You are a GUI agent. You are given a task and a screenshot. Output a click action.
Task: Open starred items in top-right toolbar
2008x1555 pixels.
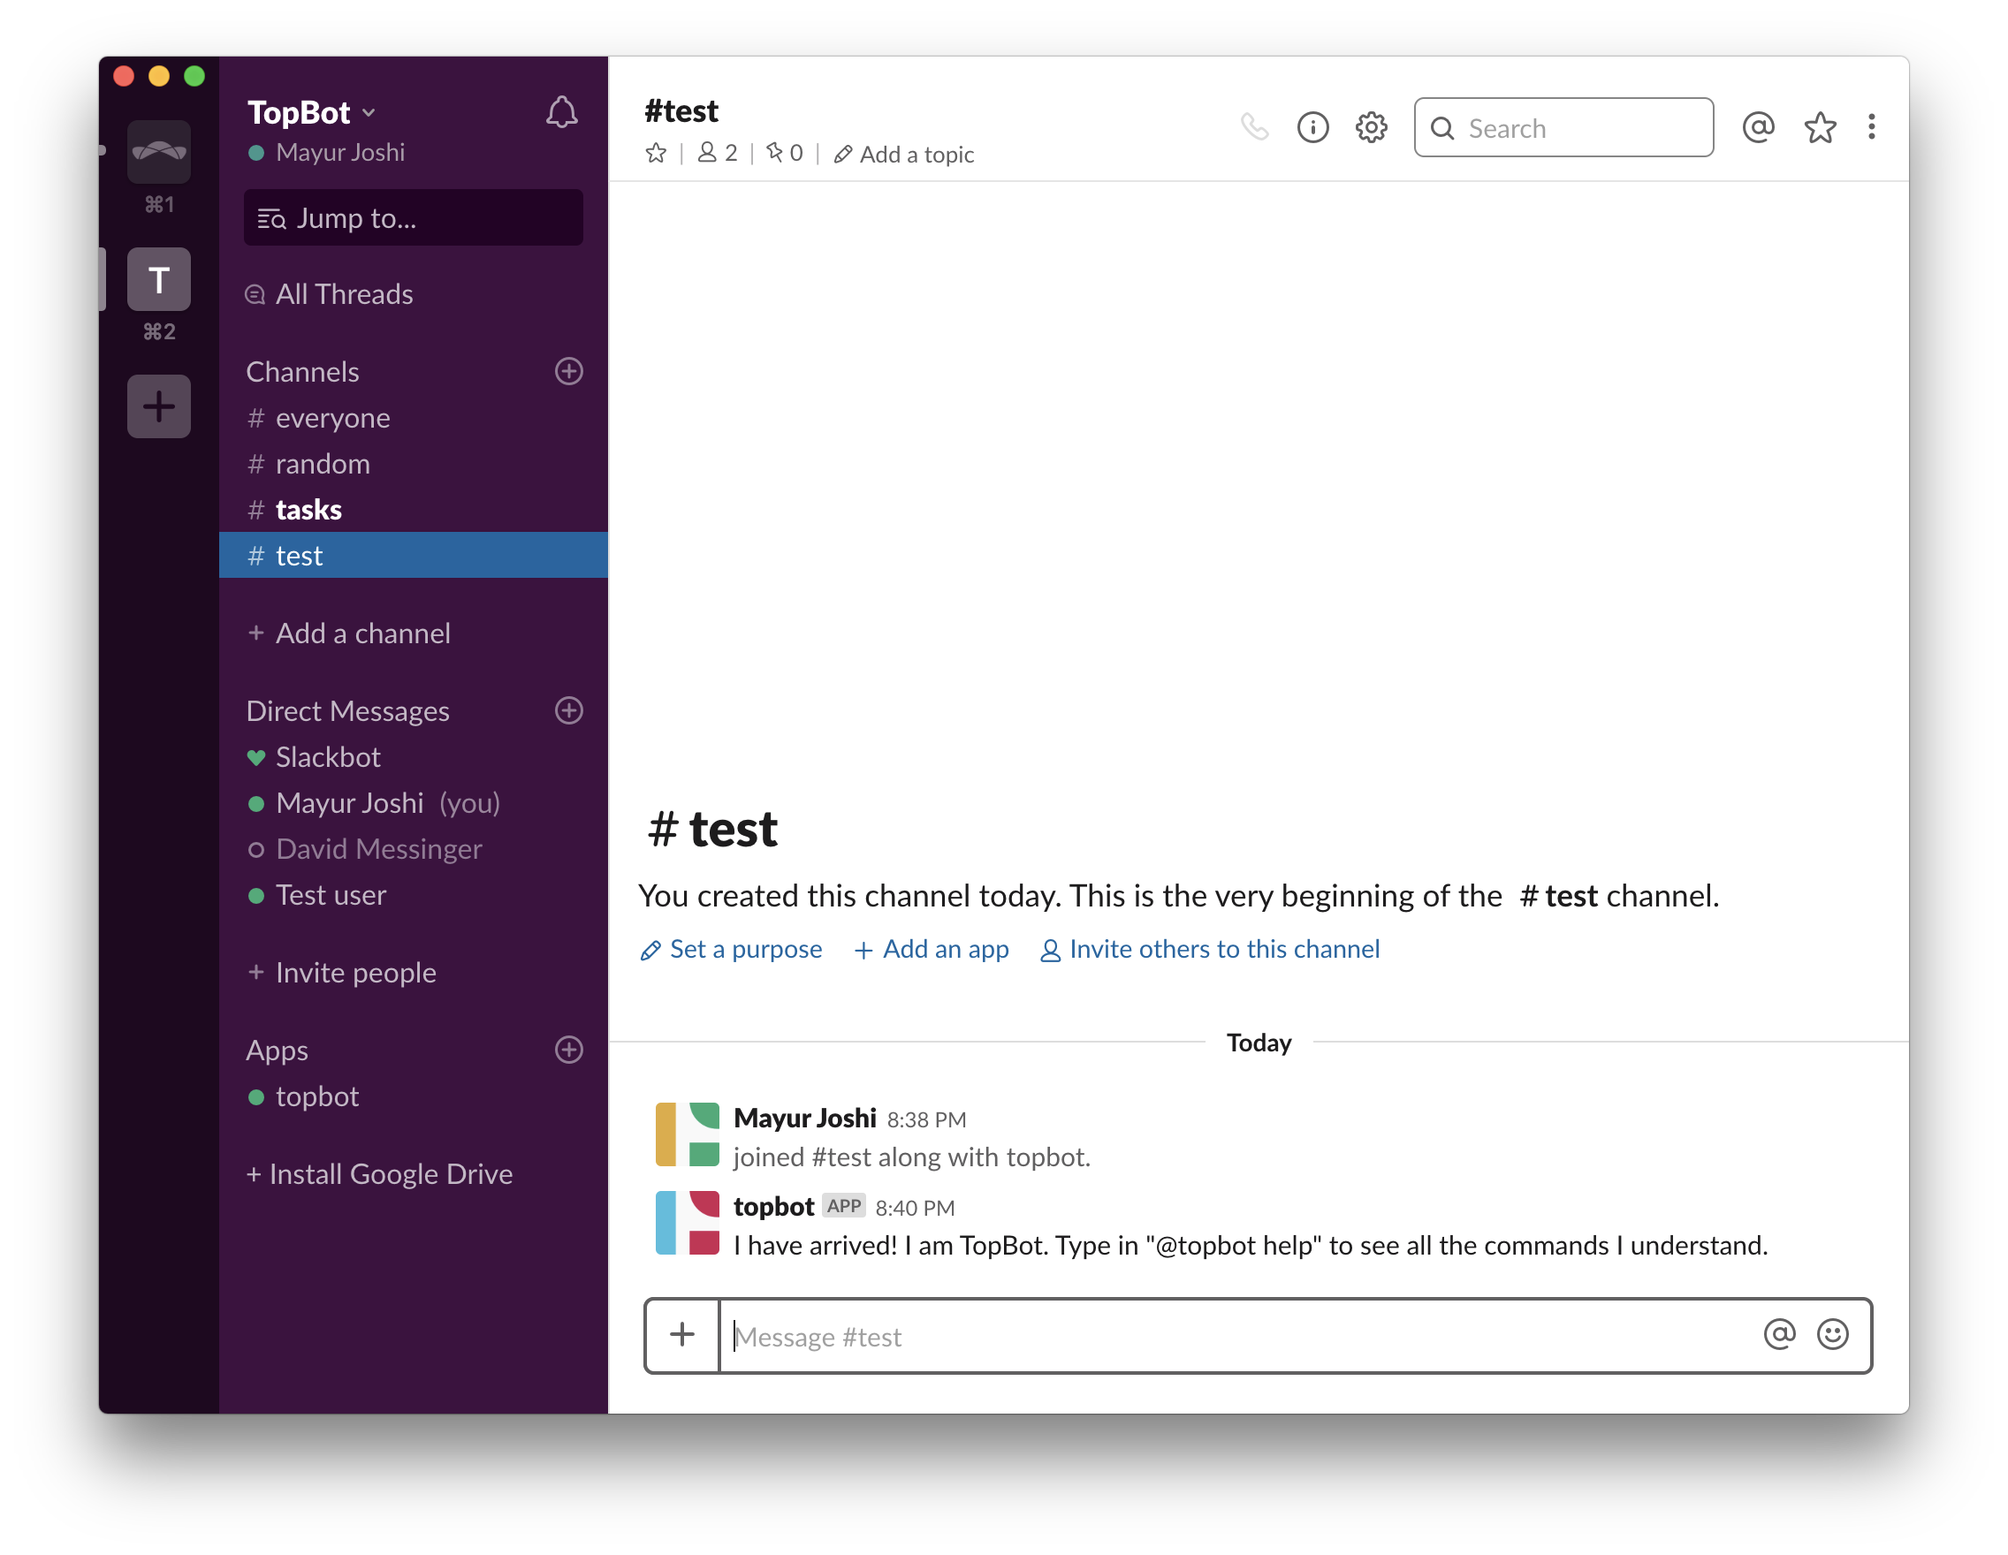[x=1820, y=127]
